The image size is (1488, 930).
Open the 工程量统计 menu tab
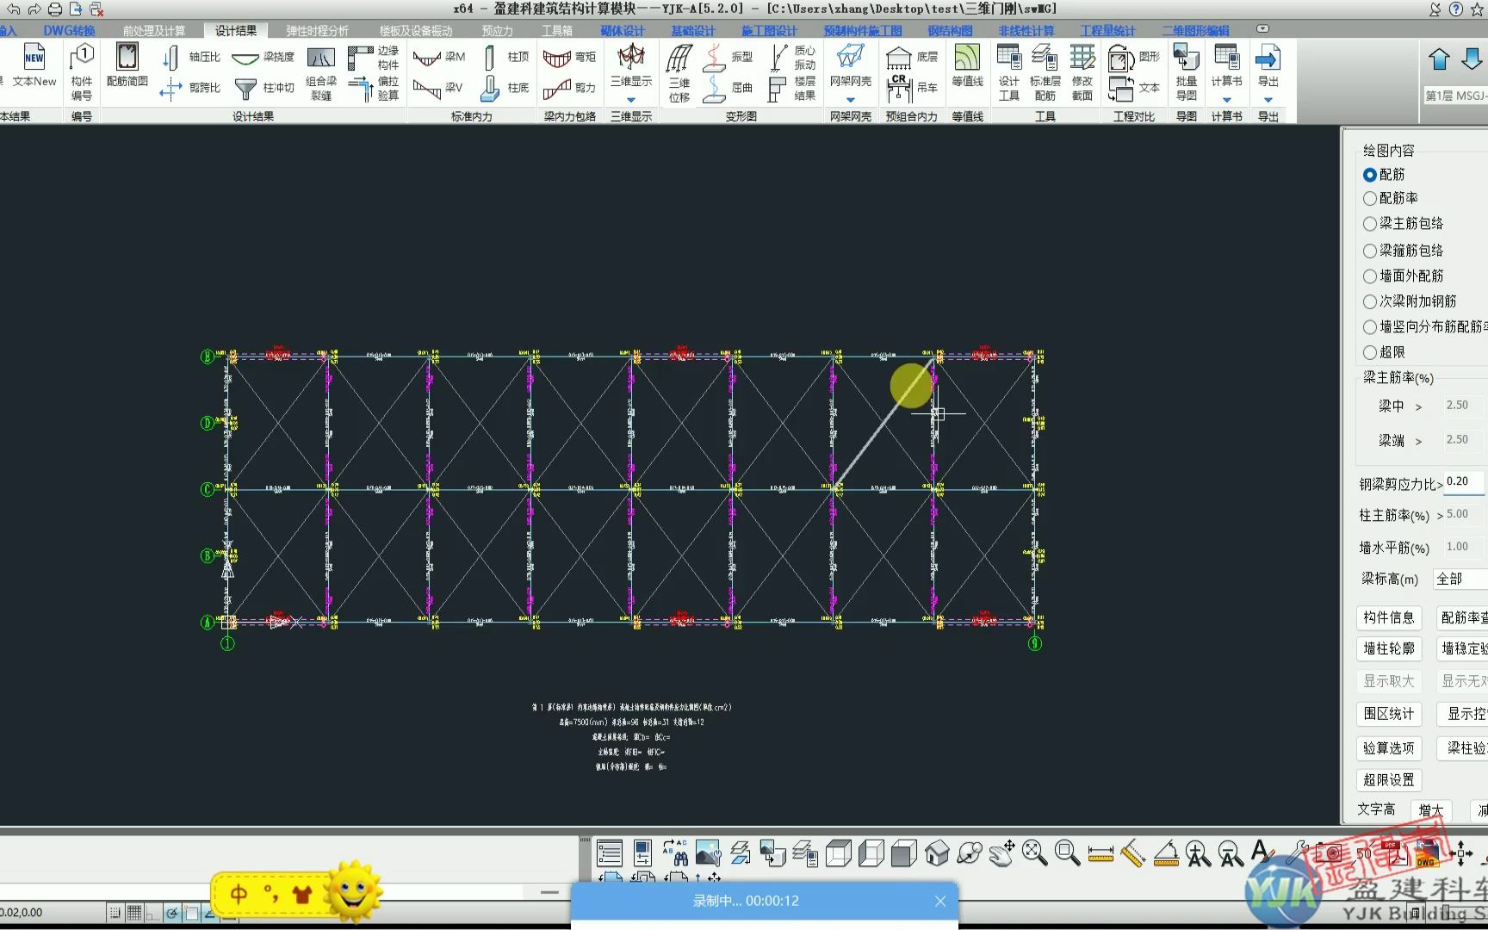tap(1107, 30)
